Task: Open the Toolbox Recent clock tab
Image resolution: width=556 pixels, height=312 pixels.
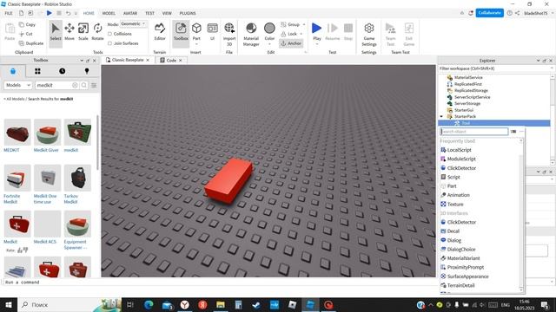Action: pyautogui.click(x=62, y=71)
